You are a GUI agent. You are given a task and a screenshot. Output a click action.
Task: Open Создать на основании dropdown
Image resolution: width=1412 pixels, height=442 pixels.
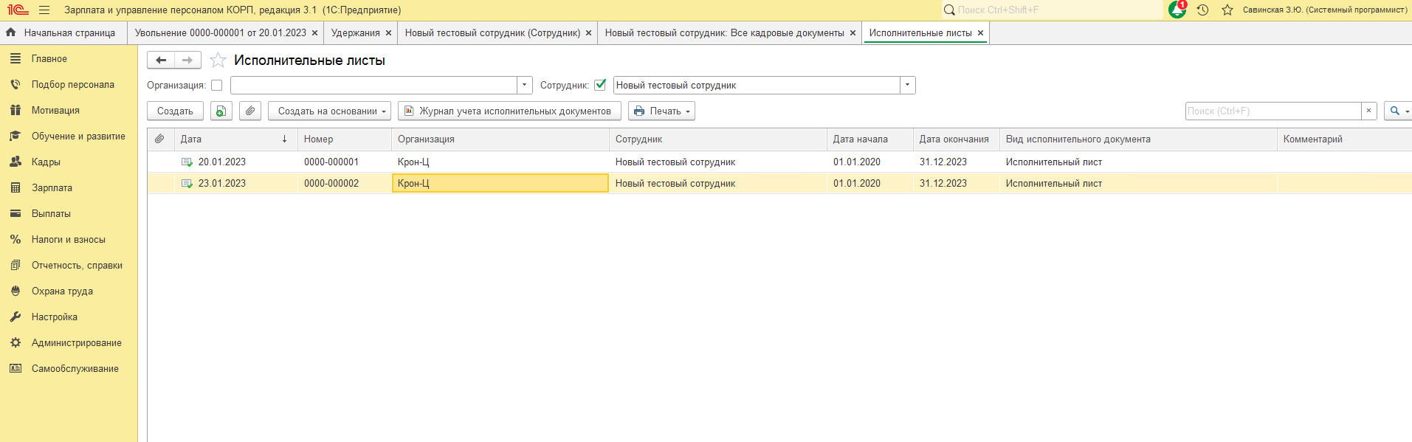329,111
